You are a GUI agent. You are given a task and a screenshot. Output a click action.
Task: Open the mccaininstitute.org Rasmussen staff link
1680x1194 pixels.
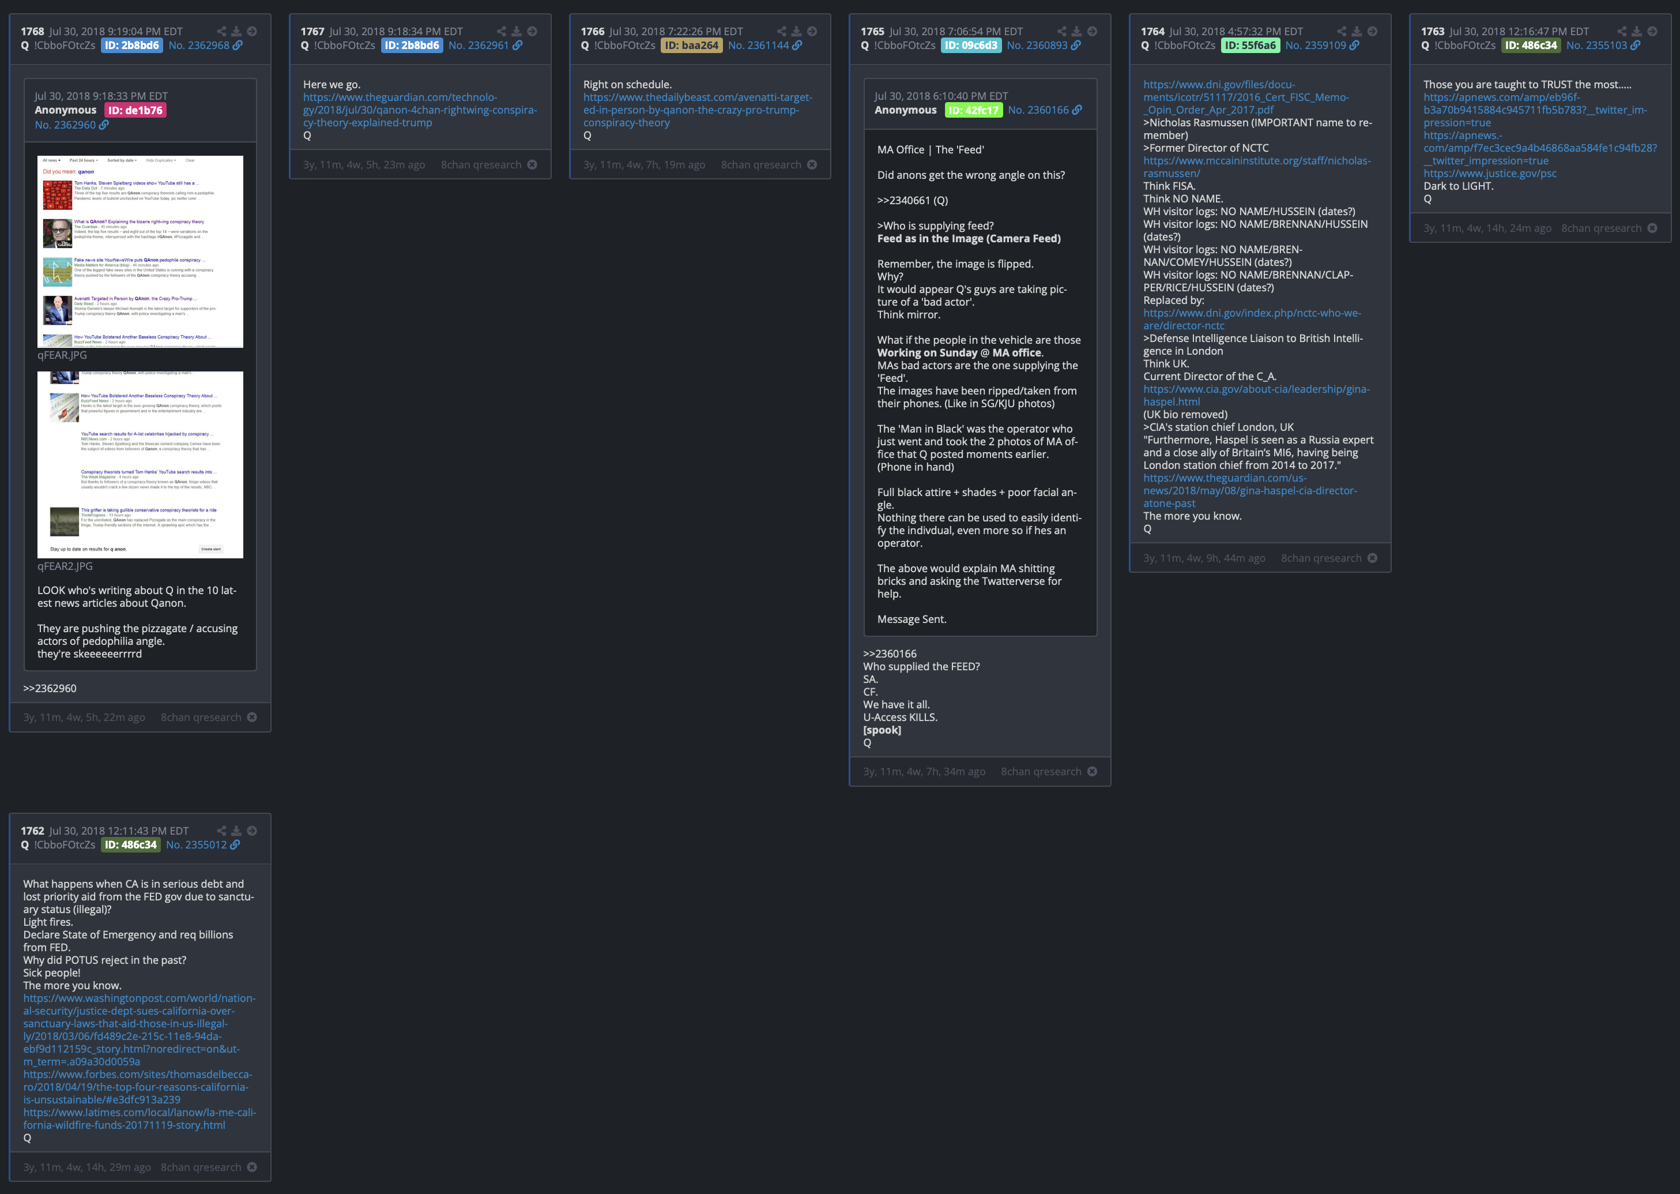1257,167
